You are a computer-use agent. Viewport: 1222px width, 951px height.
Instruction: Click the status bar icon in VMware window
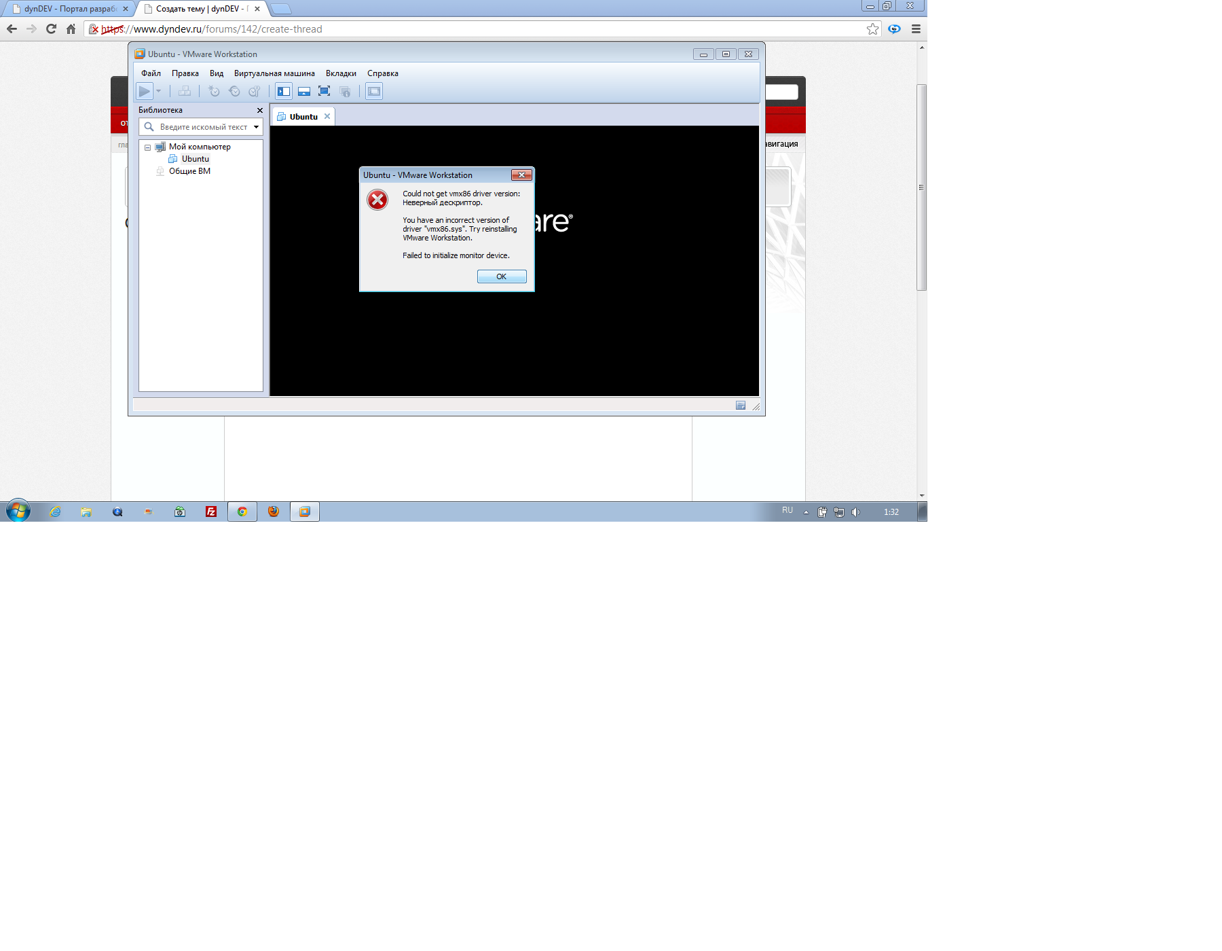tap(741, 406)
